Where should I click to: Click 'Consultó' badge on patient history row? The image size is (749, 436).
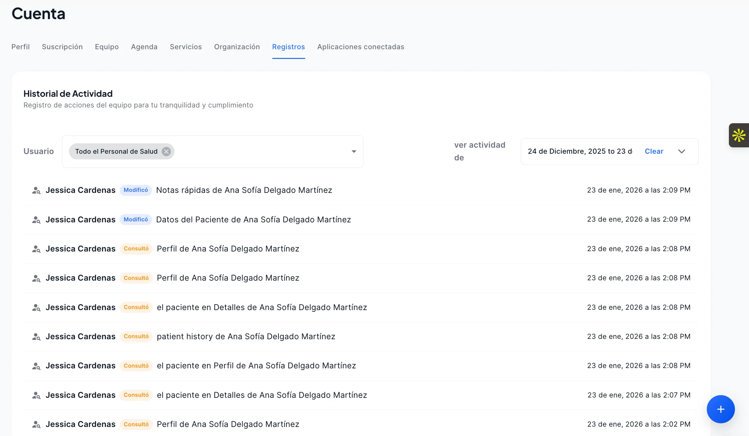click(x=136, y=337)
